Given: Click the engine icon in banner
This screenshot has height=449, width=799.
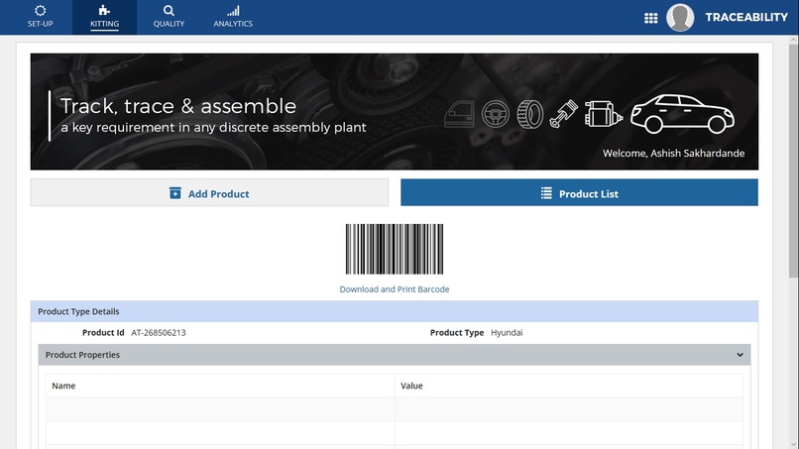Looking at the screenshot, I should pos(604,114).
